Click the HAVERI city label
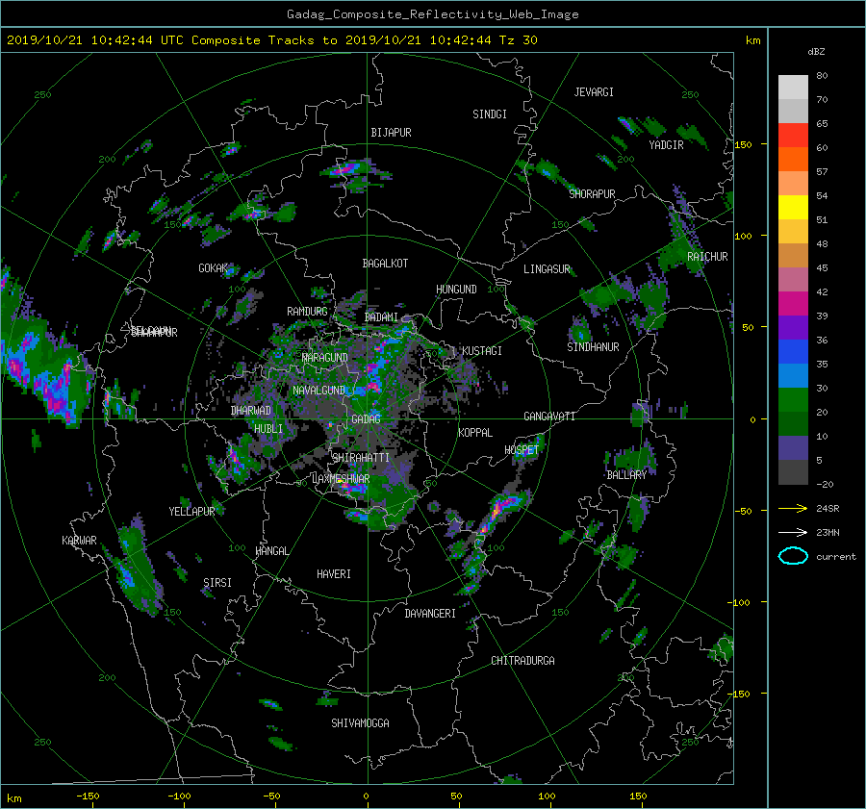 [334, 574]
